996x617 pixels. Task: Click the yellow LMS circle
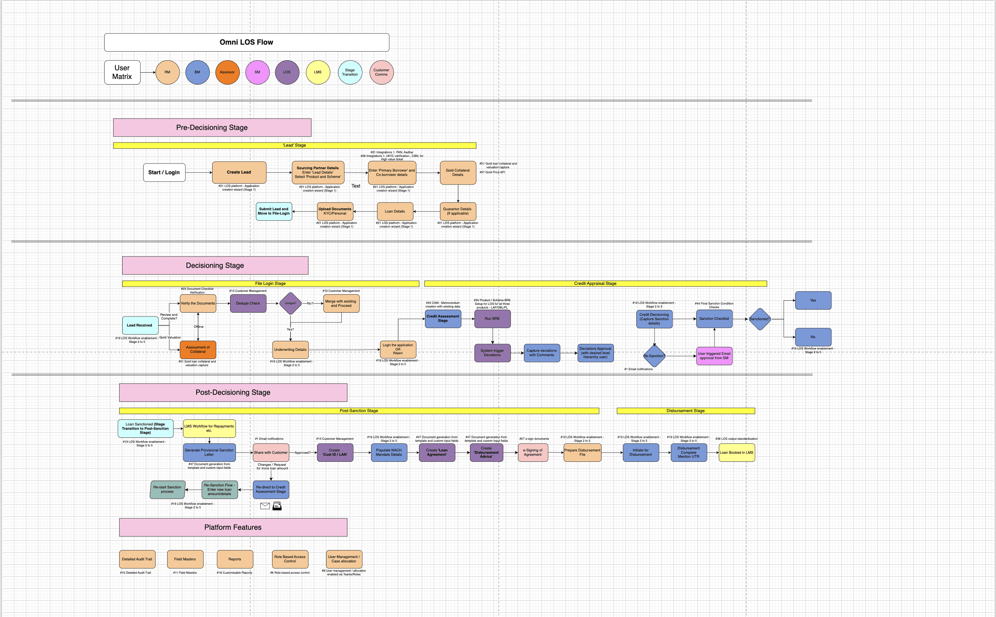pos(318,72)
